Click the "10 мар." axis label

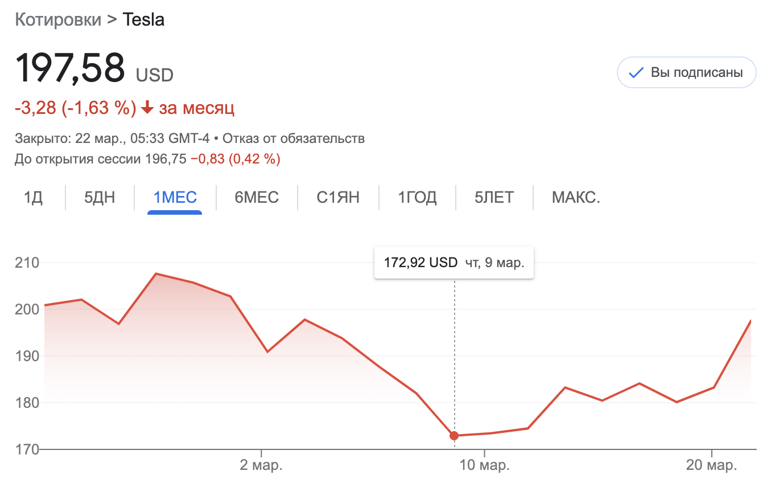[485, 465]
